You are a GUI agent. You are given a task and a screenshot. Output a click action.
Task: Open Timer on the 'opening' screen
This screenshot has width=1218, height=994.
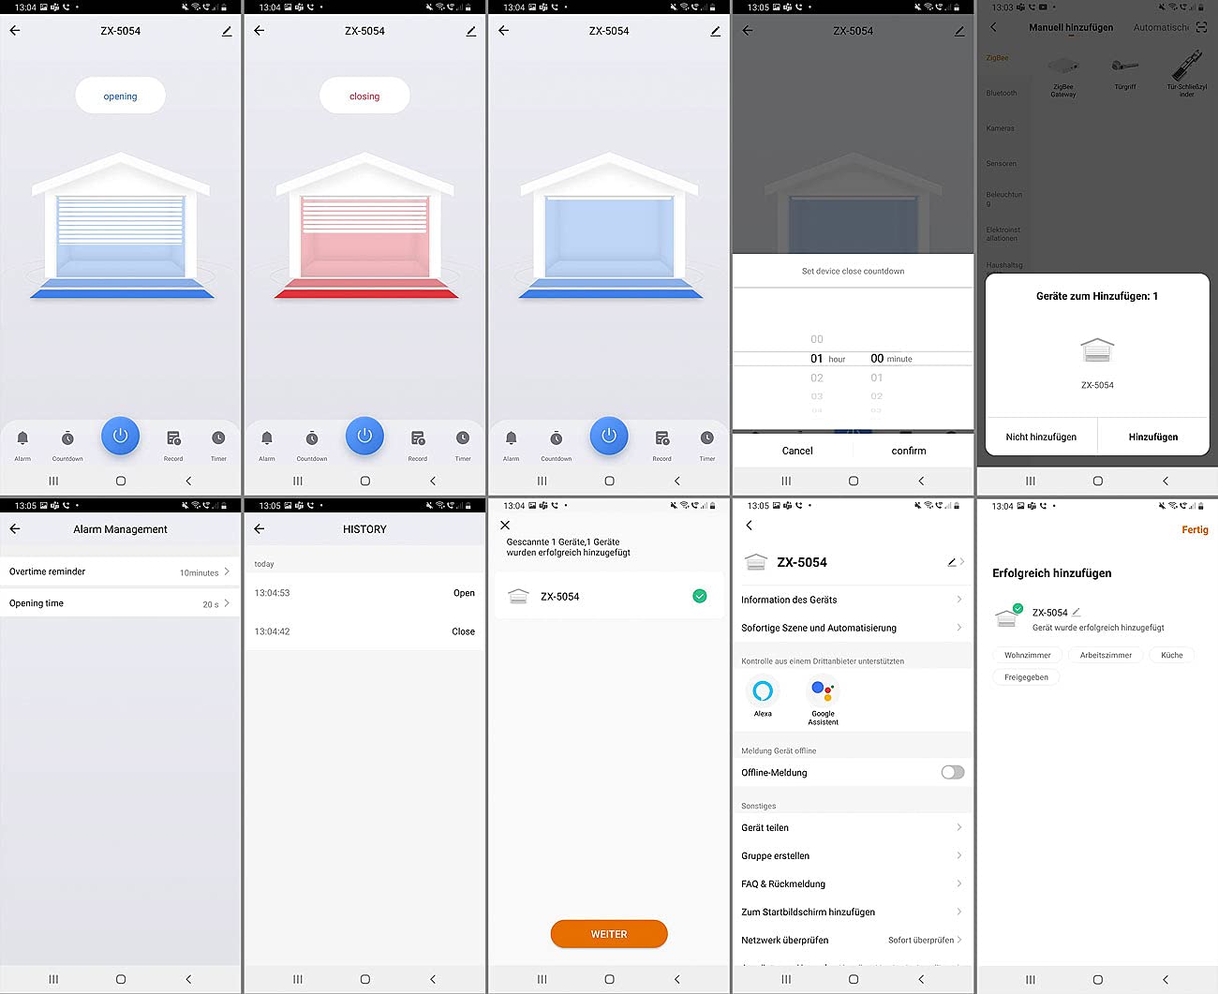218,438
